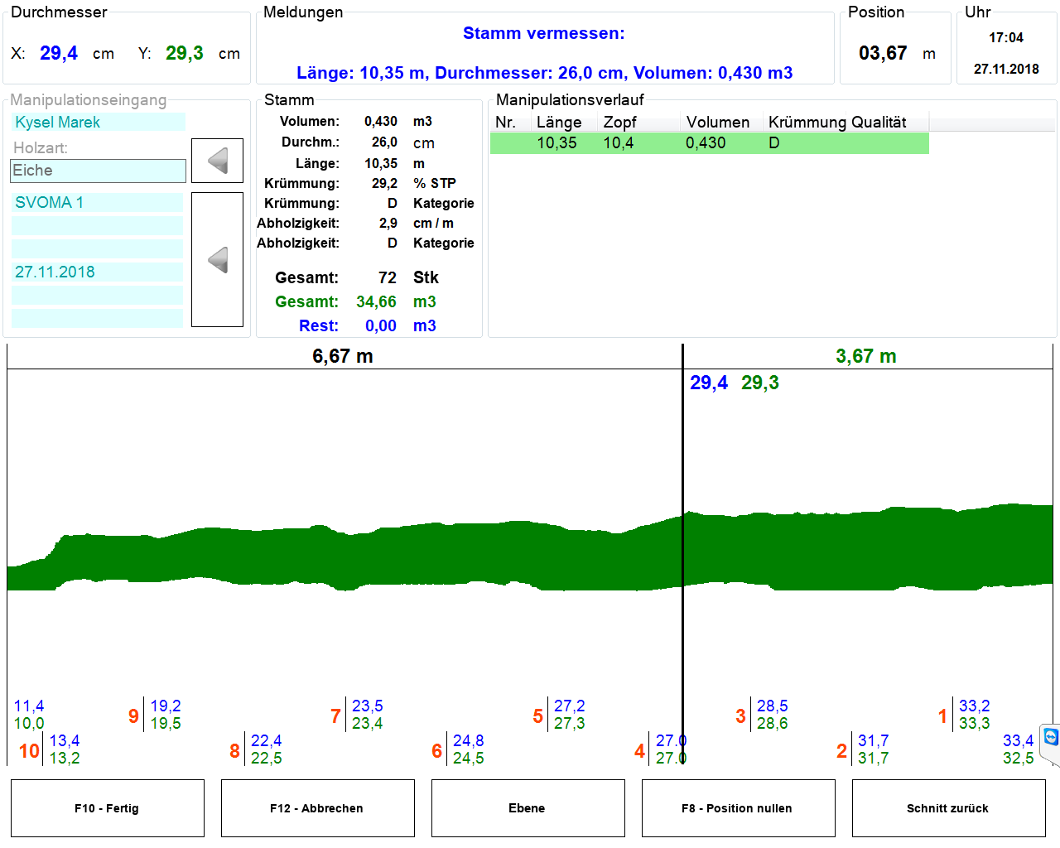Screen dimensions: 1060x848
Task: Click measurement marker 6
Action: (x=436, y=751)
